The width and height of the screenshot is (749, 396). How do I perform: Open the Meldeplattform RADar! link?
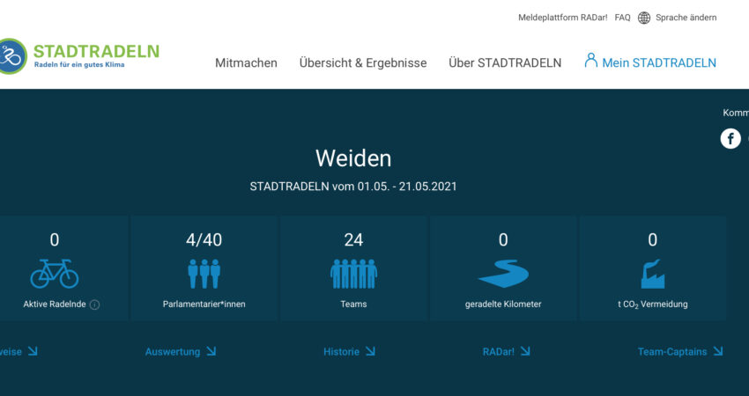[x=563, y=18]
